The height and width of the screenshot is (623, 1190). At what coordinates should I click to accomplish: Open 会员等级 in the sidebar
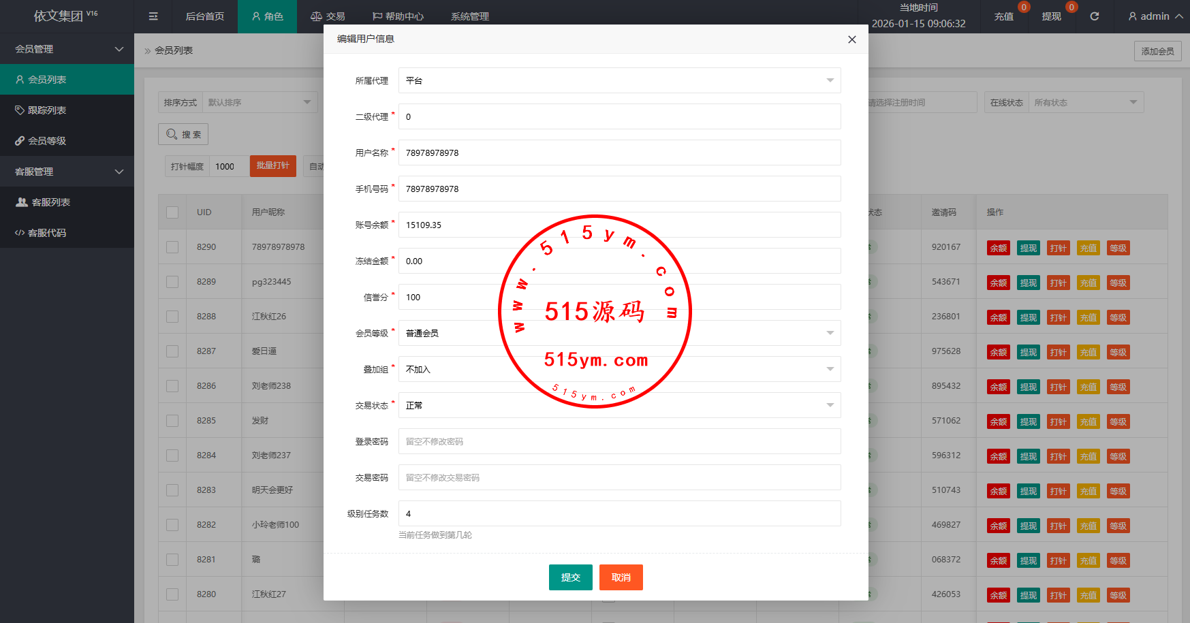pos(46,141)
